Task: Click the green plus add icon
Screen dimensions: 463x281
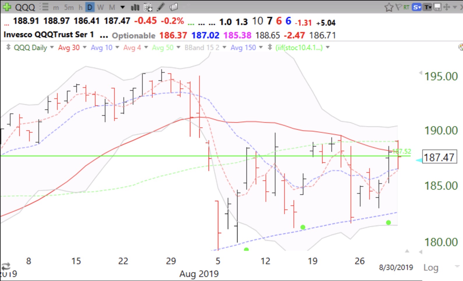Action: click(x=6, y=7)
